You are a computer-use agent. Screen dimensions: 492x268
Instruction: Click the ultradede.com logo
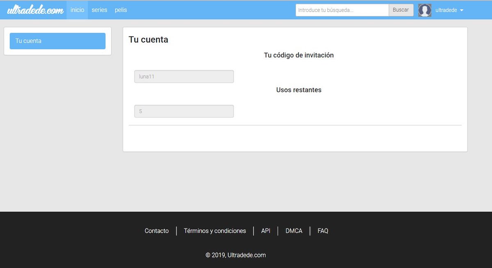tap(35, 10)
